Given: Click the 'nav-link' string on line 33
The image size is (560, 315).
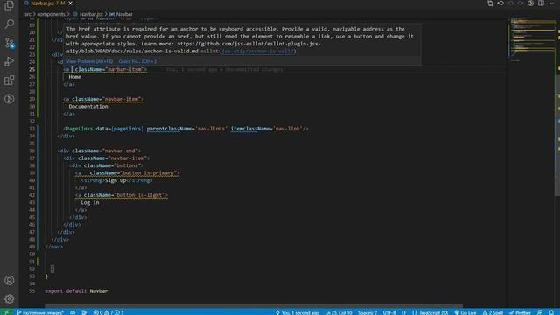Looking at the screenshot, I should pos(288,129).
